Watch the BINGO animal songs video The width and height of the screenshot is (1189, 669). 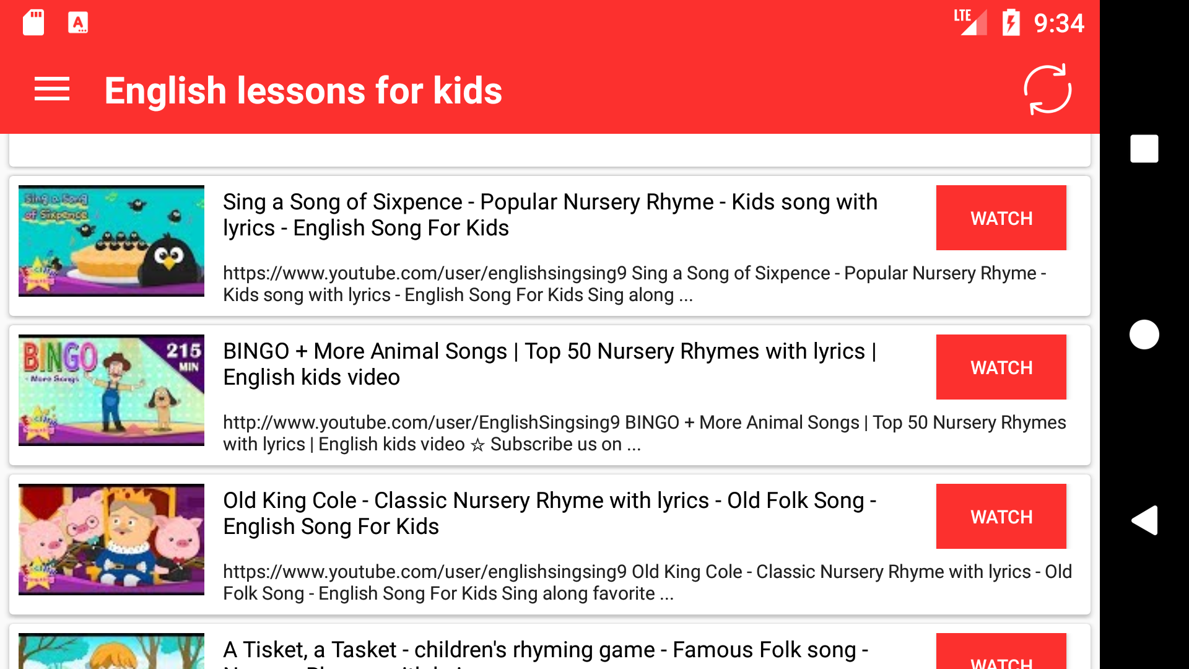1001,367
